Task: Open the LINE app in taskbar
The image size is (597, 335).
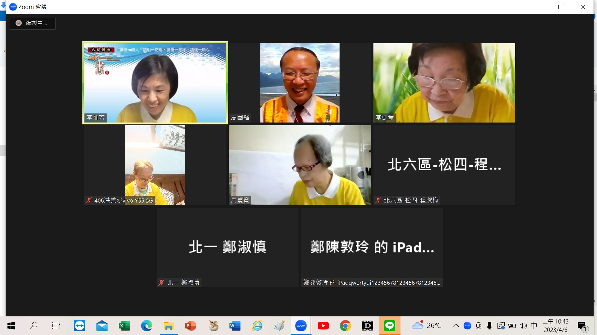Action: (390, 326)
